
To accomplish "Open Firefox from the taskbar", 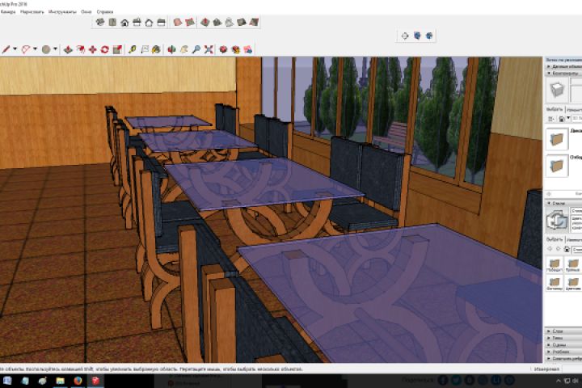I will tap(78, 381).
